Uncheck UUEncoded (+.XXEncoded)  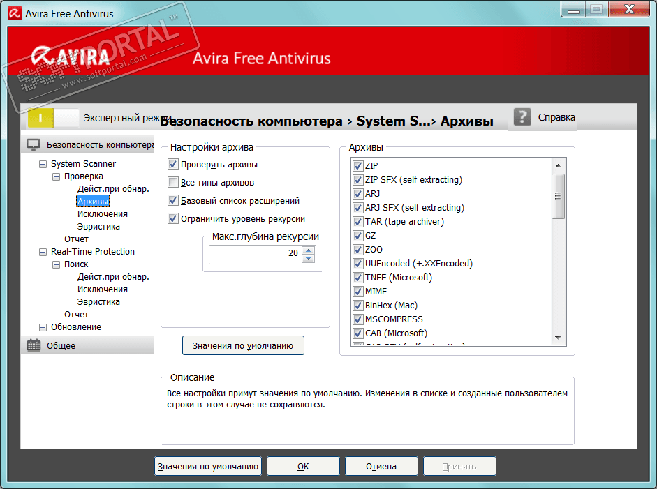click(358, 264)
